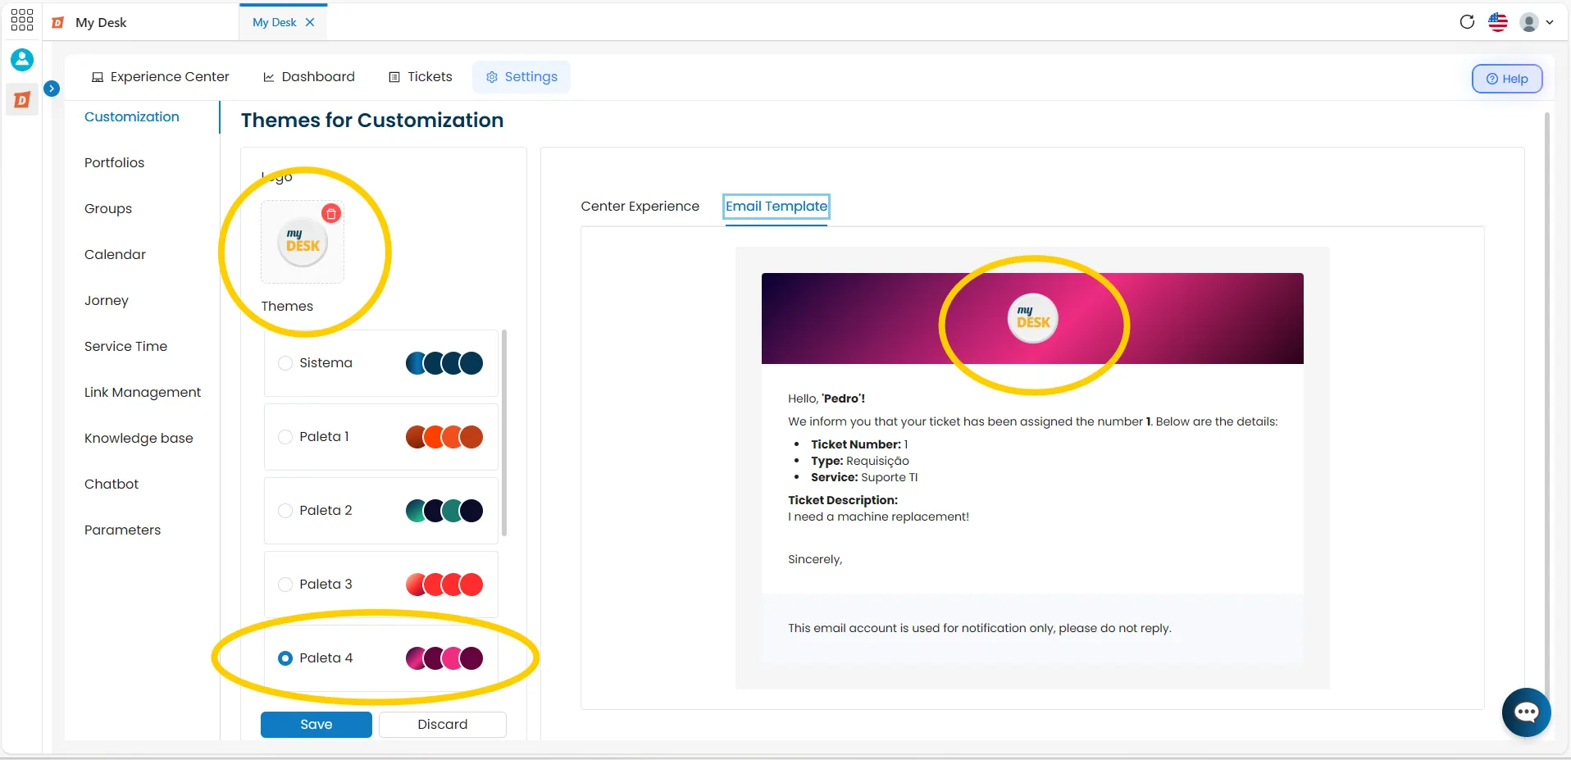The width and height of the screenshot is (1571, 760).
Task: Open the Dashboard menu
Action: 308,76
